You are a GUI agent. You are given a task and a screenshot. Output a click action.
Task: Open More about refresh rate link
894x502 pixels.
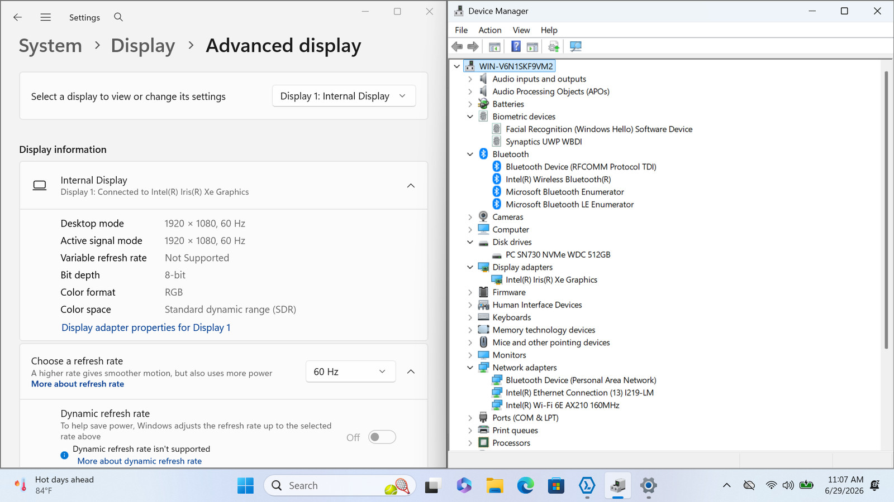(x=78, y=384)
